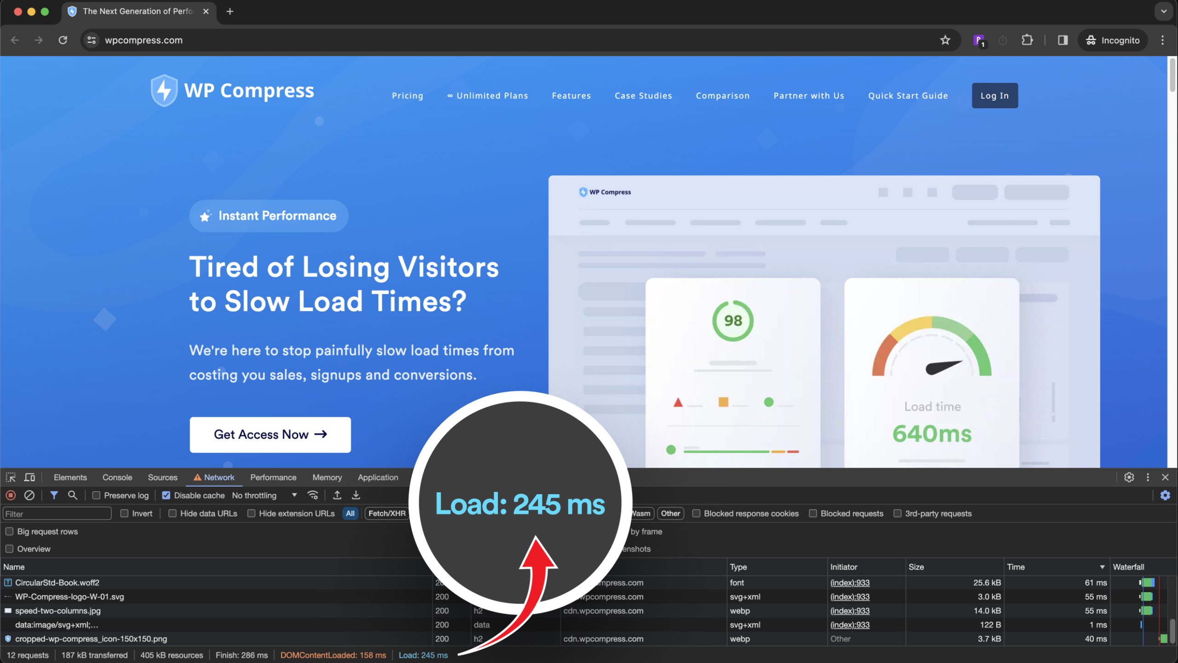Toggle the device toolbar icon in DevTools
The width and height of the screenshot is (1178, 663).
[x=30, y=477]
